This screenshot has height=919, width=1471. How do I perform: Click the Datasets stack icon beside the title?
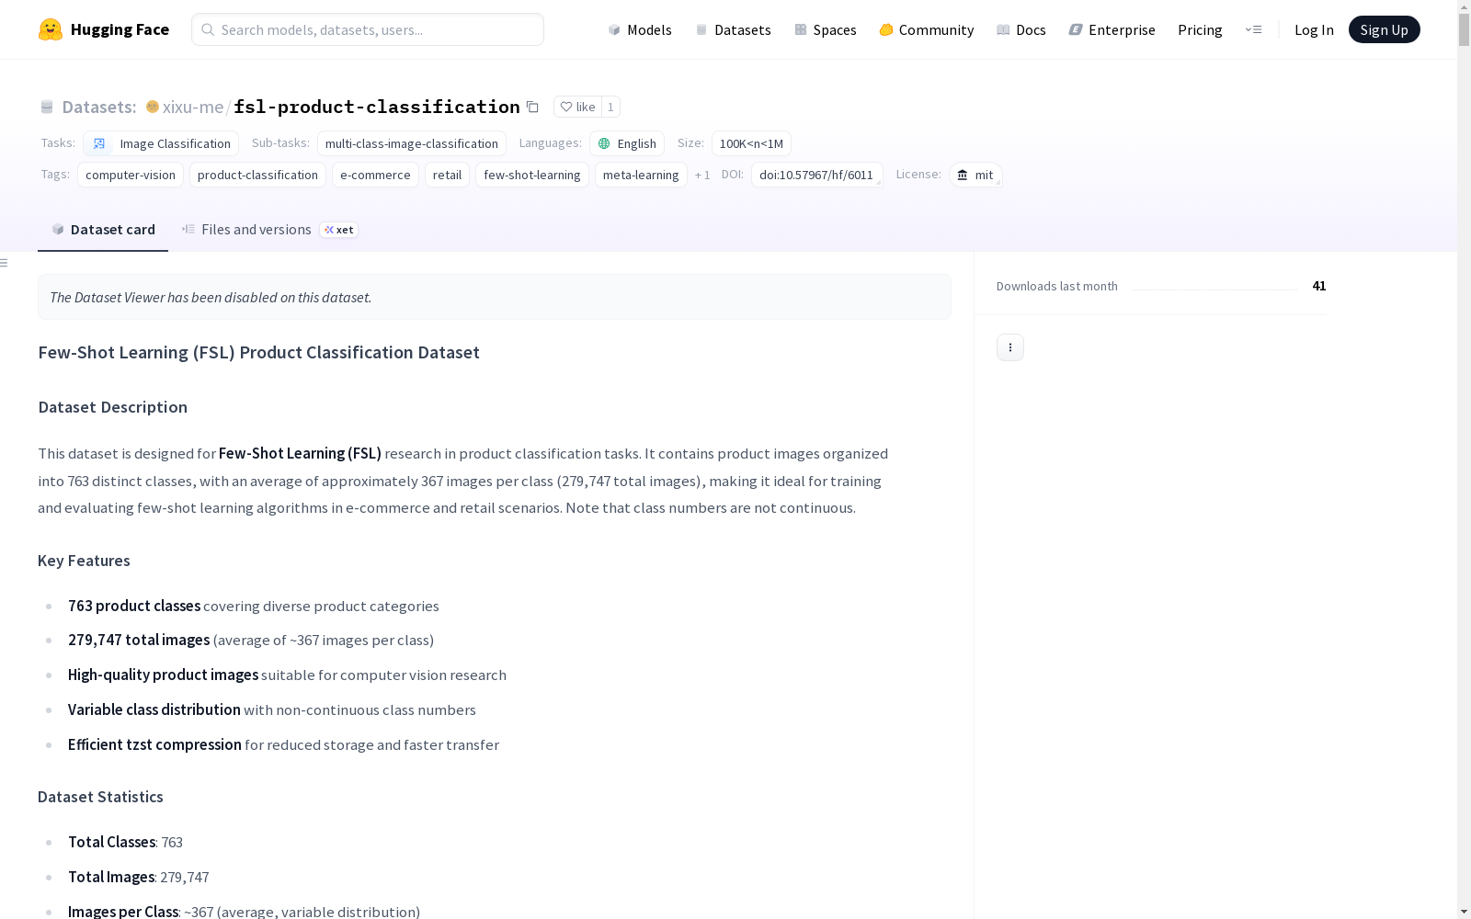point(47,107)
